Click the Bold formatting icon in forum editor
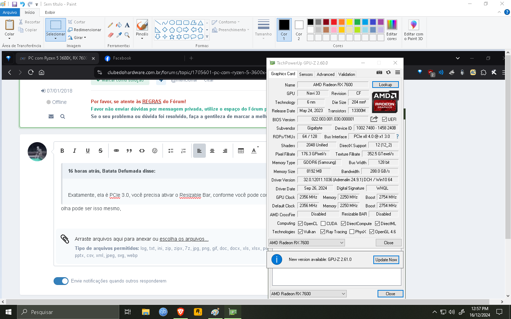Viewport: 511px width, 319px height. 62,151
